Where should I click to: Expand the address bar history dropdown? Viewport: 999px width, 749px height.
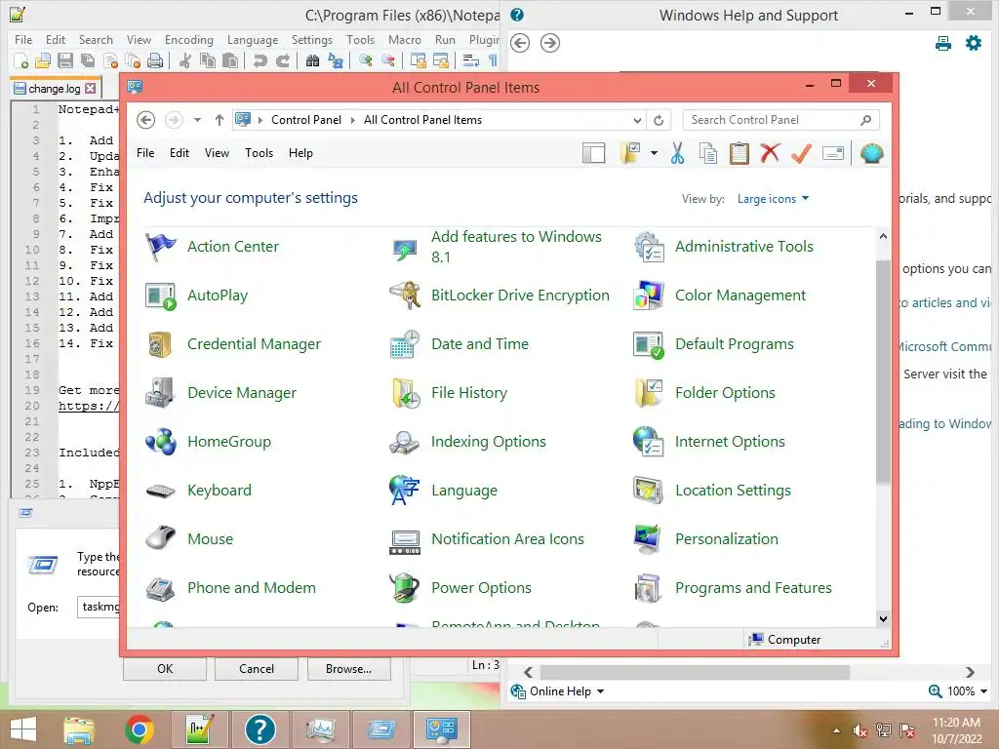pyautogui.click(x=637, y=120)
